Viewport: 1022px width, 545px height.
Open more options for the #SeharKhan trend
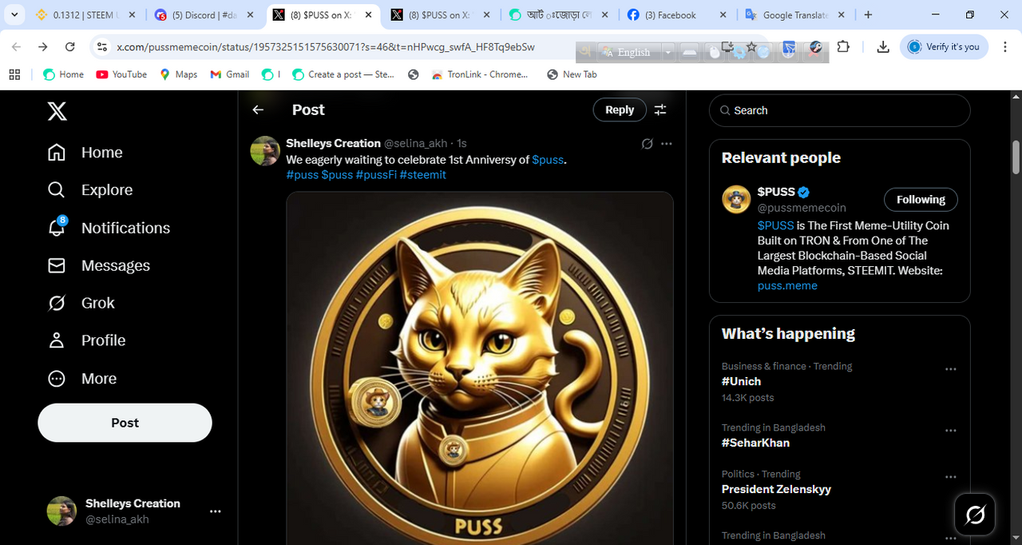tap(950, 431)
